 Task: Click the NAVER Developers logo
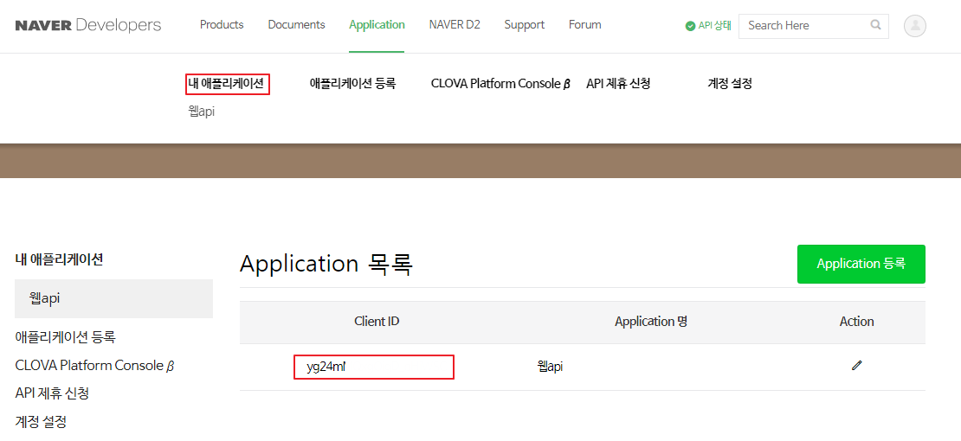pos(88,25)
